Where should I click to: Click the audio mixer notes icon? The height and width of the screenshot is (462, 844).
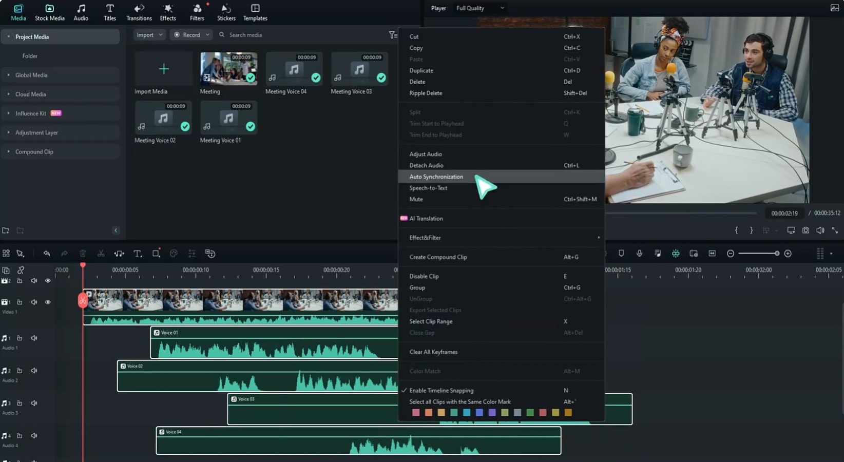[x=658, y=253]
